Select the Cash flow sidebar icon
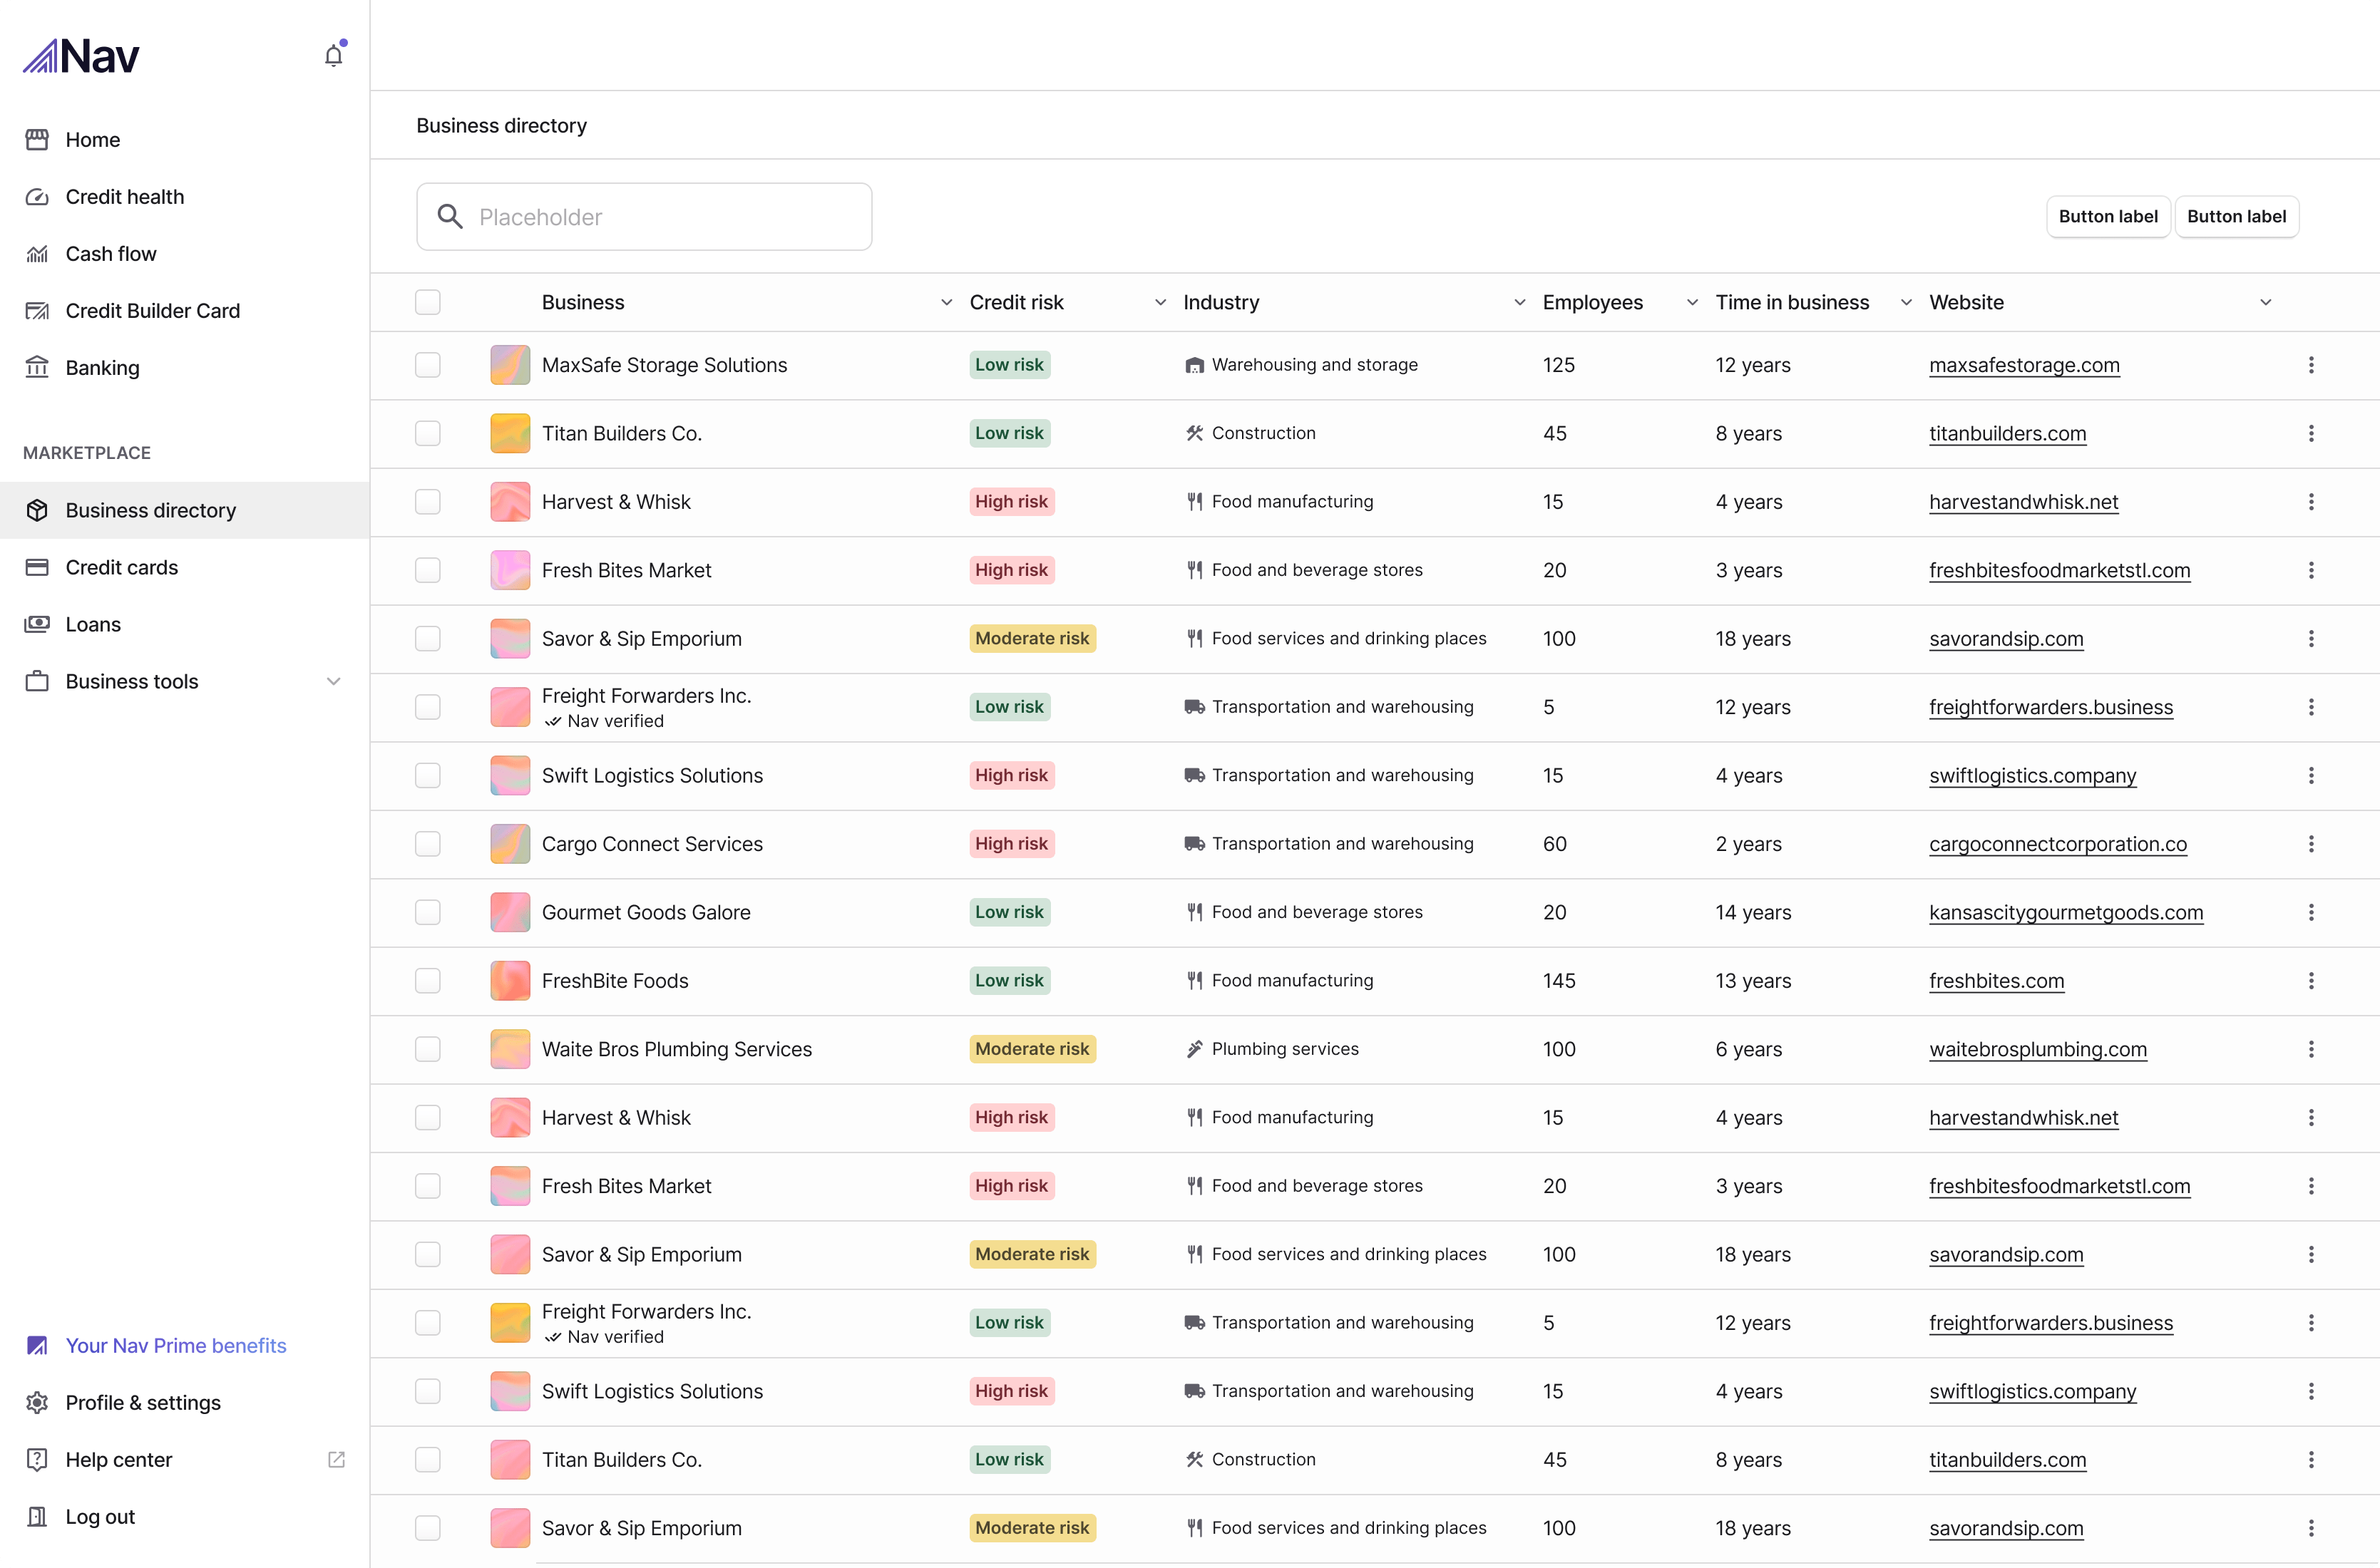 tap(37, 253)
